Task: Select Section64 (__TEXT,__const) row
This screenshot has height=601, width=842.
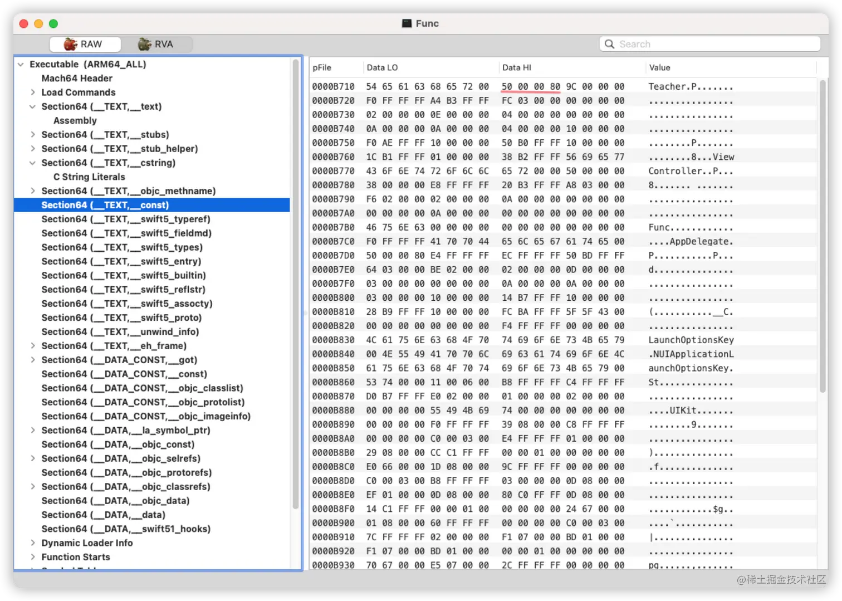Action: point(152,205)
